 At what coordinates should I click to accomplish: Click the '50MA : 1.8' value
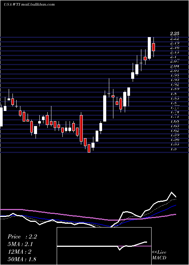click(22, 259)
